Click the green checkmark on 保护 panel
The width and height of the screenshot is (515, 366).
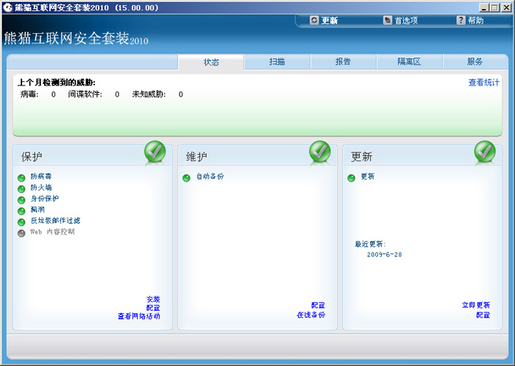coord(155,152)
